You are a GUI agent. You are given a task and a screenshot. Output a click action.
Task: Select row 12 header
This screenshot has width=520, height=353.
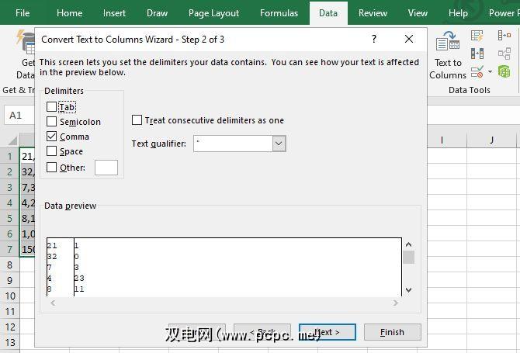[x=9, y=327]
